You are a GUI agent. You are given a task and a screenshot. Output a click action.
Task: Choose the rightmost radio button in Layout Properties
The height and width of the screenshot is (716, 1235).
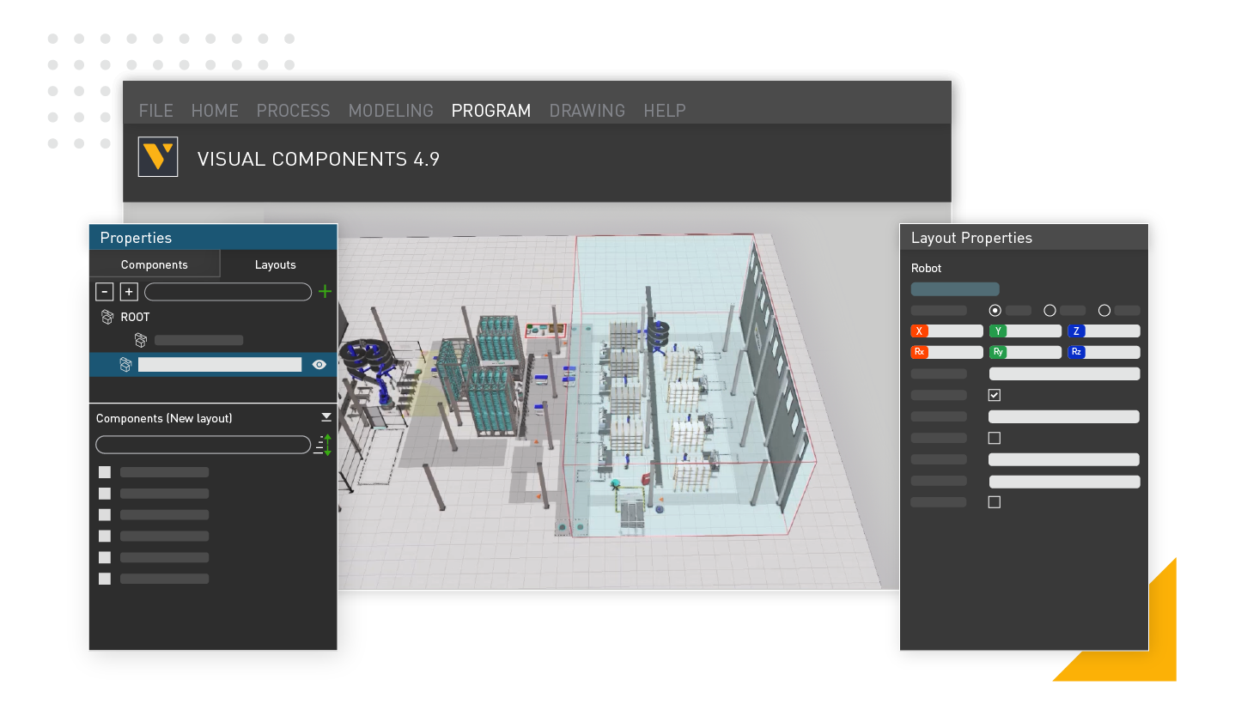[1104, 310]
